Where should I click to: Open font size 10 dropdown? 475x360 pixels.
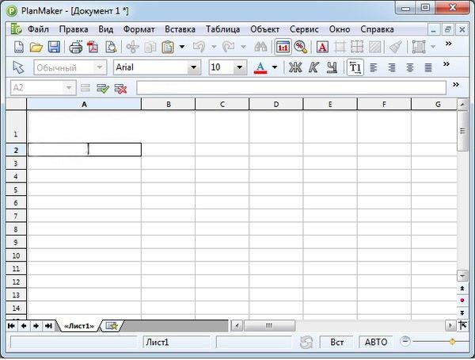pos(239,67)
